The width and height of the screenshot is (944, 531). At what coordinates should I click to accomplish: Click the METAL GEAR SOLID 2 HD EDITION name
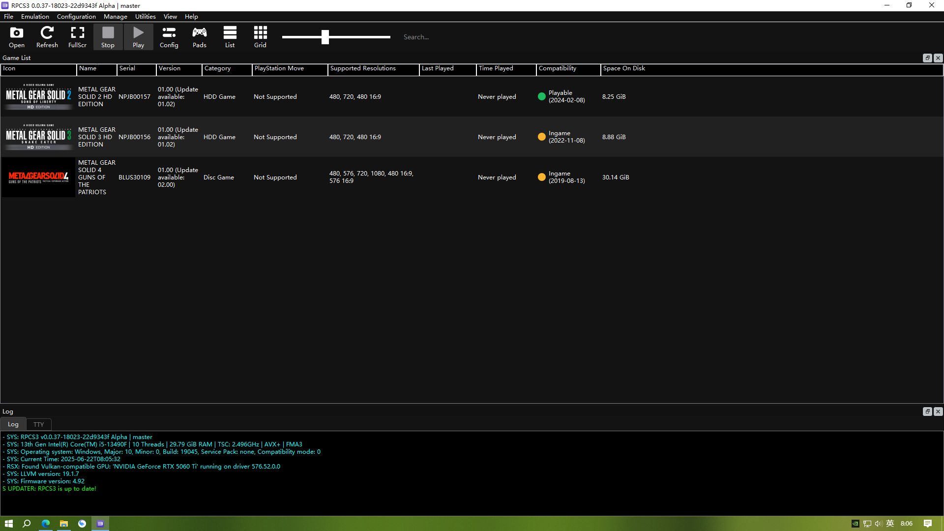(x=97, y=96)
